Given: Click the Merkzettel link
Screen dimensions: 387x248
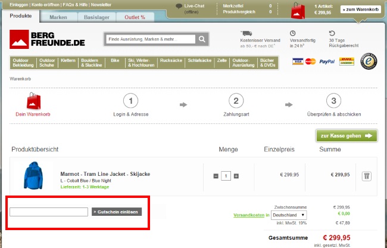Looking at the screenshot, I should coord(233,6).
